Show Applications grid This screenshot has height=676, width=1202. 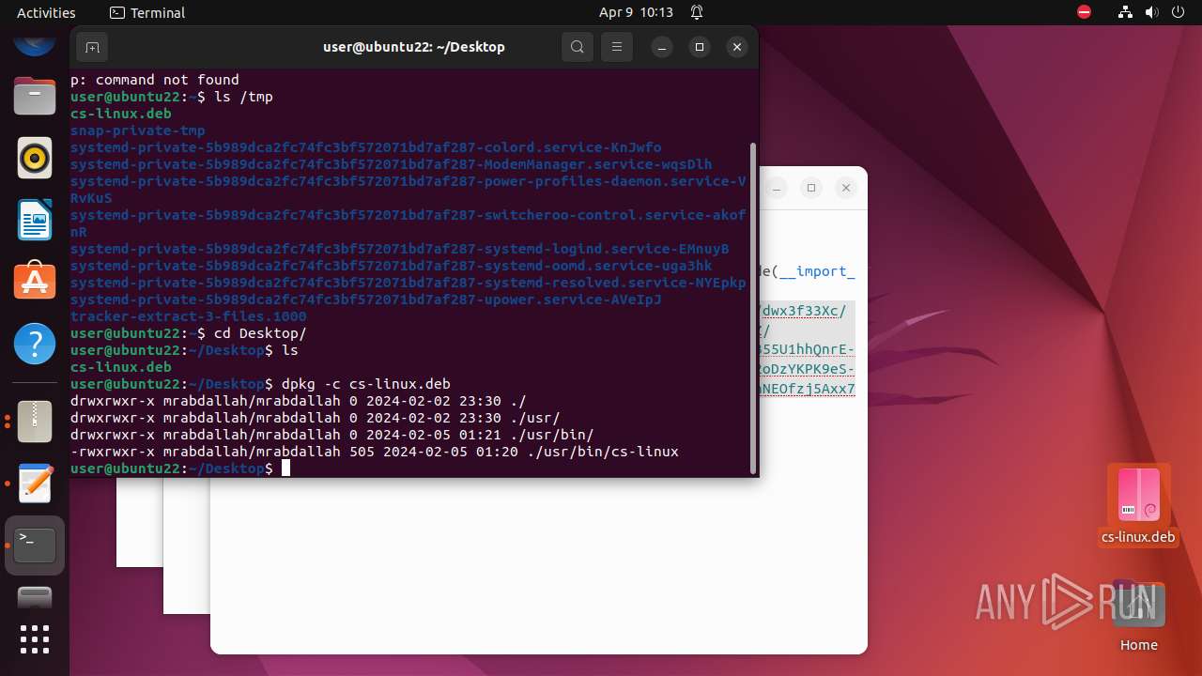[35, 639]
